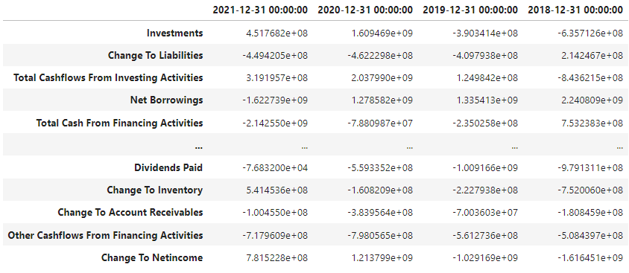Click the cell 2.142467e+08

[592, 55]
